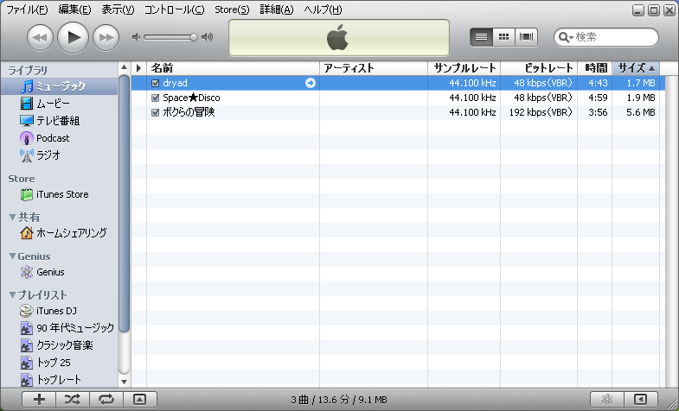Reverse sort on サイズ column header

click(636, 68)
